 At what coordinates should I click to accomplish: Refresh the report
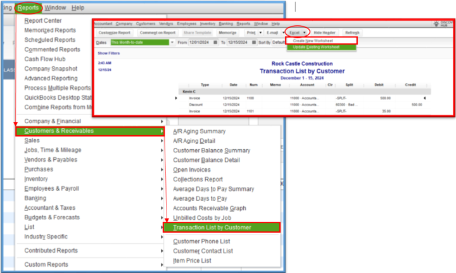(352, 33)
